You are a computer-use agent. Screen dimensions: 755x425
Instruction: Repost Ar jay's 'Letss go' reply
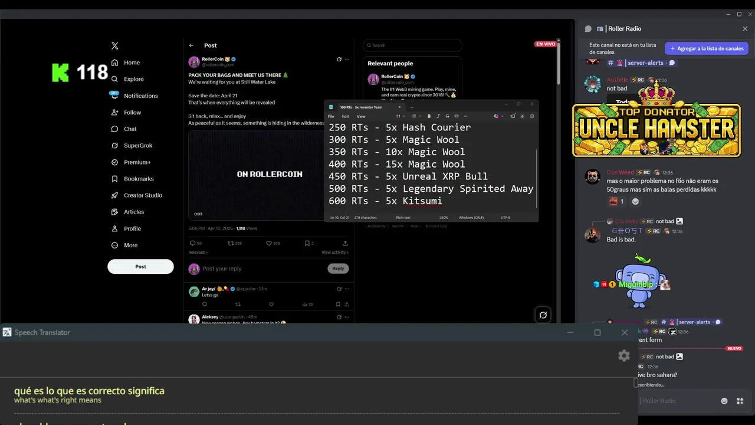click(x=238, y=305)
